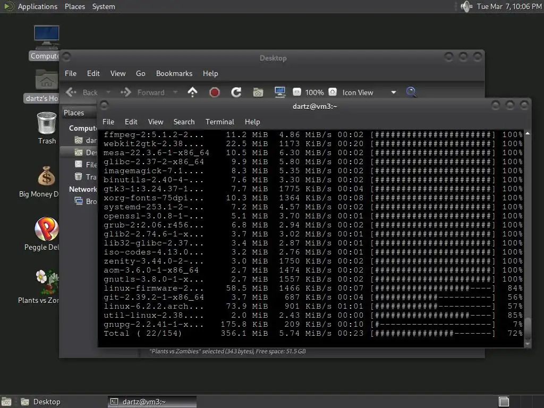Zoom out using minus icon
Viewport: 544px width, 408px height.
296,92
